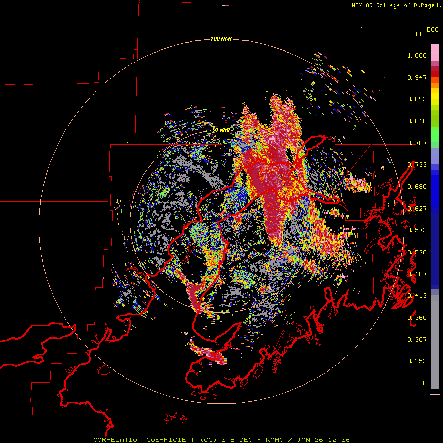Pick the olive-green color band near 0.840
Viewport: 443px width, 443px height.
pyautogui.click(x=435, y=118)
